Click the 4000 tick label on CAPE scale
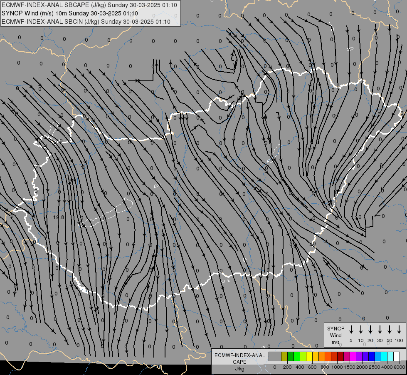 (x=387, y=367)
